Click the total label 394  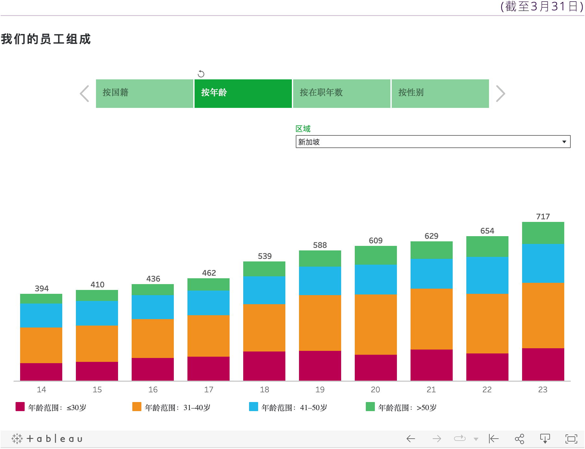click(42, 288)
